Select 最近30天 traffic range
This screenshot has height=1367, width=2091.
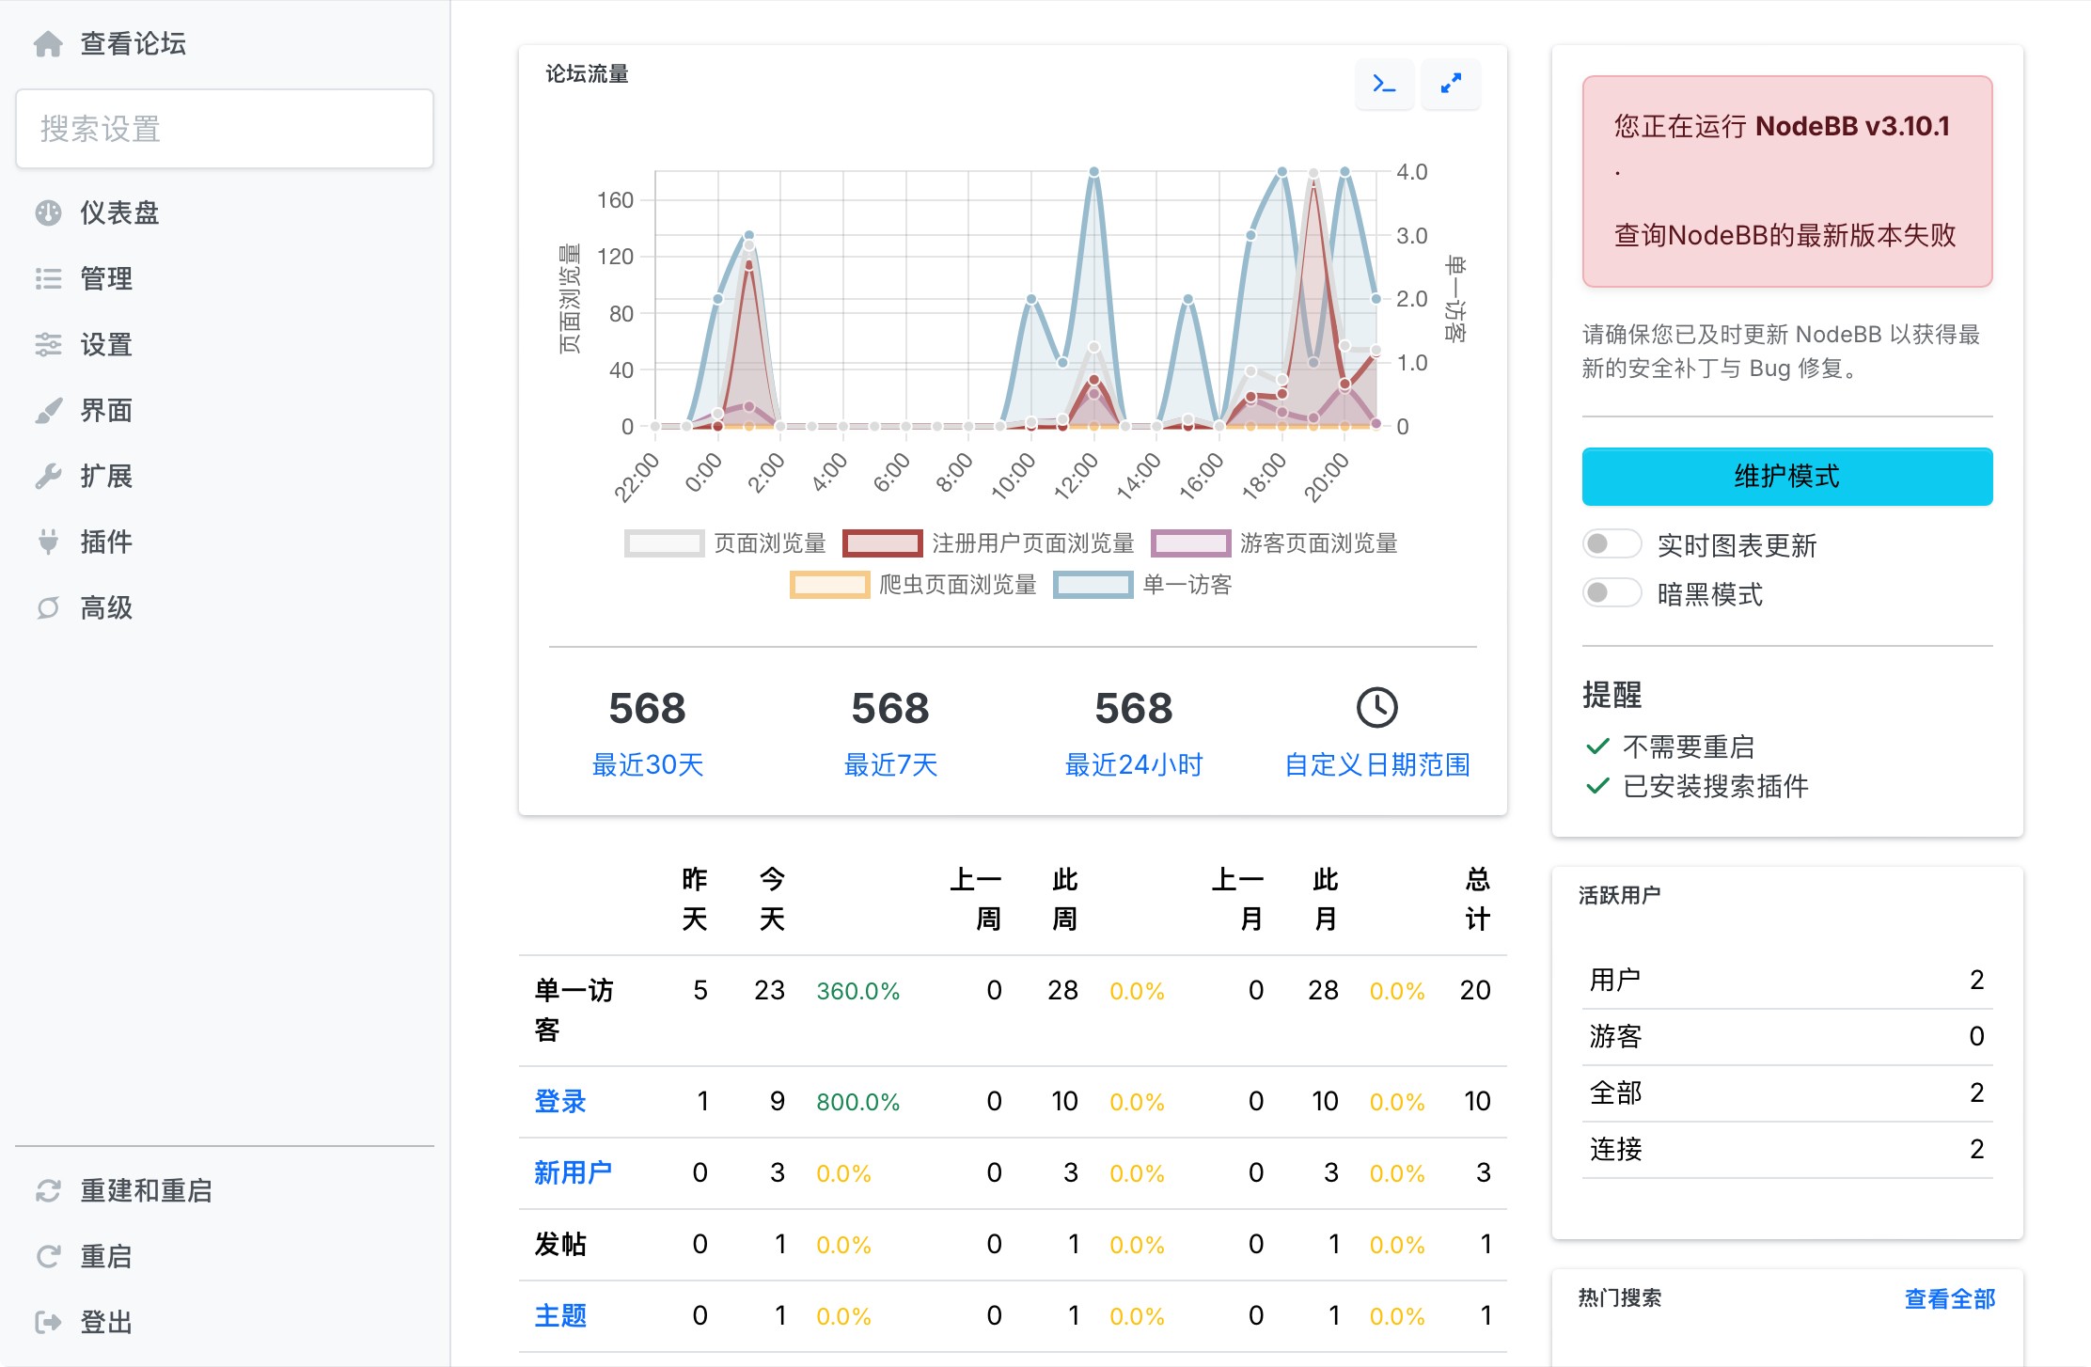tap(648, 764)
